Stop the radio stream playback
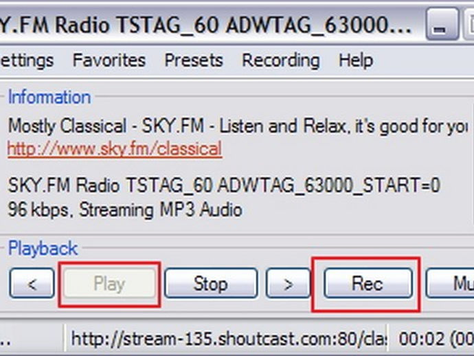The width and height of the screenshot is (474, 356). (x=211, y=283)
